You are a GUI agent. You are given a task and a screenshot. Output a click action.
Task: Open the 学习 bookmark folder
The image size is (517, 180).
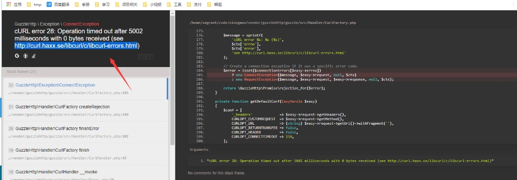102,4
